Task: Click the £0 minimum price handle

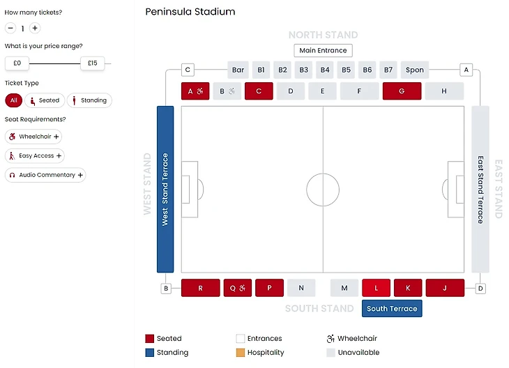Action: click(17, 63)
